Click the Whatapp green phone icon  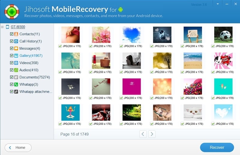tap(16, 84)
